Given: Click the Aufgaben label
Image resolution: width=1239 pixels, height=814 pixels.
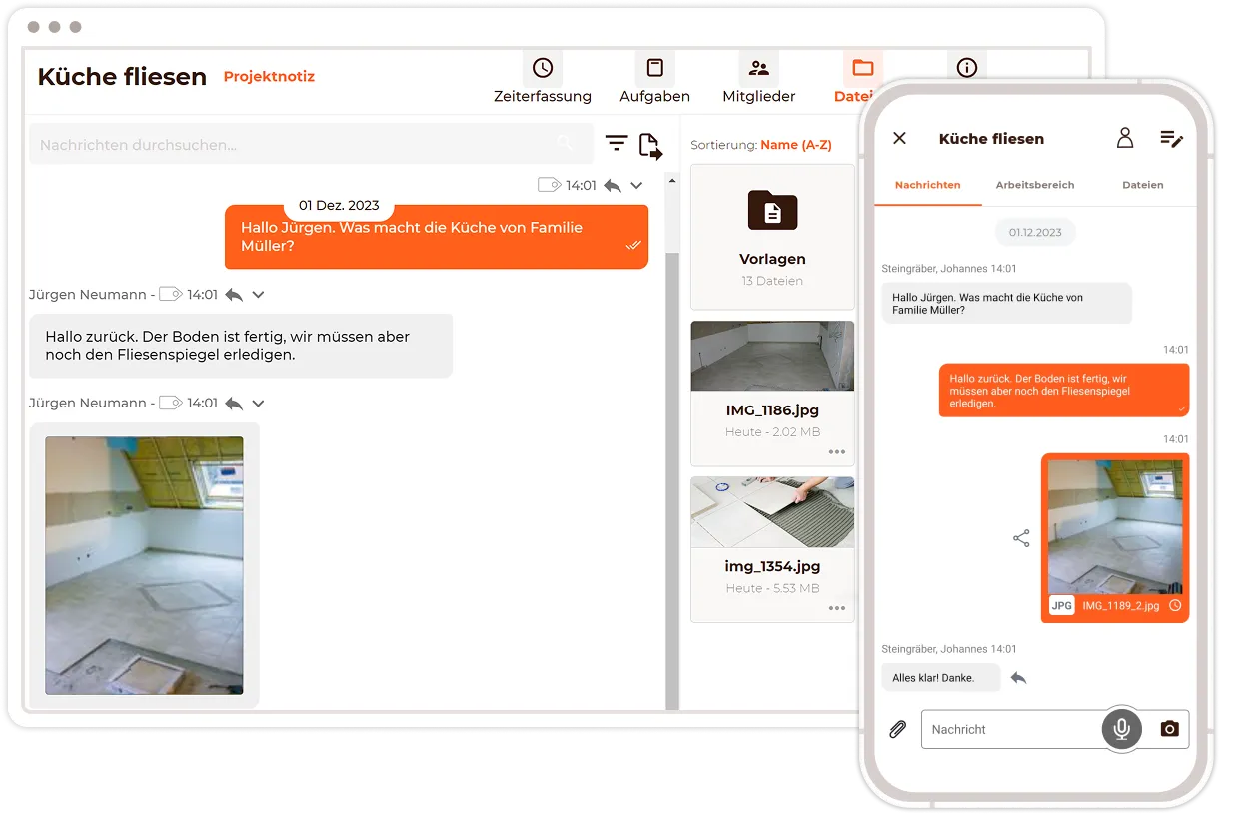Looking at the screenshot, I should coord(655,96).
